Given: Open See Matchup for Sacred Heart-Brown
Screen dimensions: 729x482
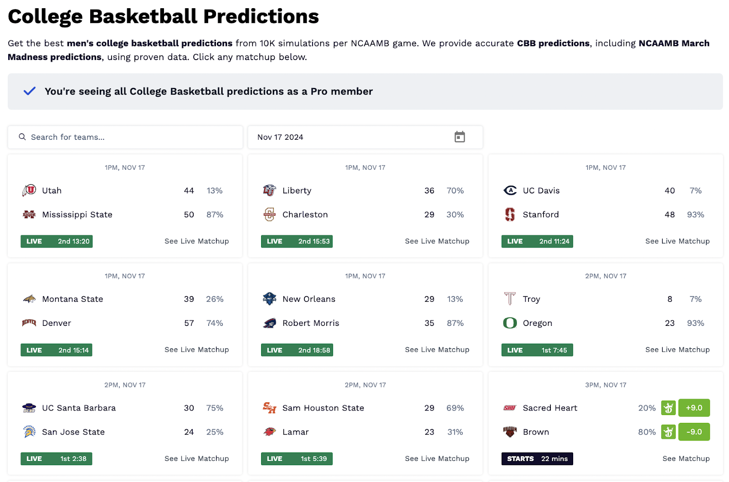Looking at the screenshot, I should pyautogui.click(x=686, y=458).
